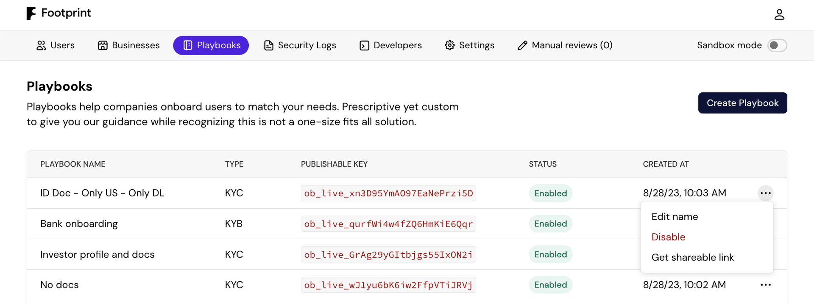Click the Footprint logo icon
The height and width of the screenshot is (304, 814).
[x=31, y=14]
